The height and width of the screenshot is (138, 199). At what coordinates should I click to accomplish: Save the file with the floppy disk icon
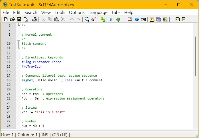pyautogui.click(x=19, y=19)
